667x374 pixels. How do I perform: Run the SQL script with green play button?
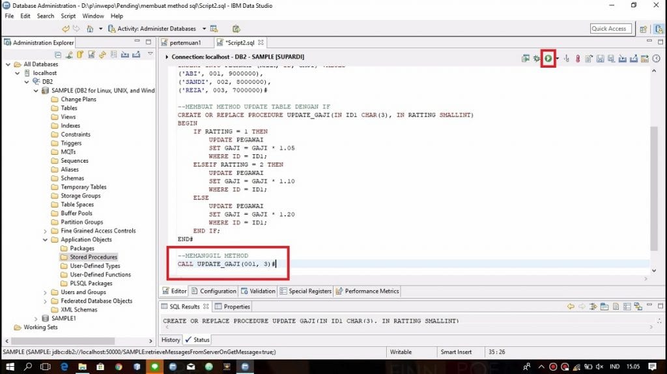click(x=548, y=59)
